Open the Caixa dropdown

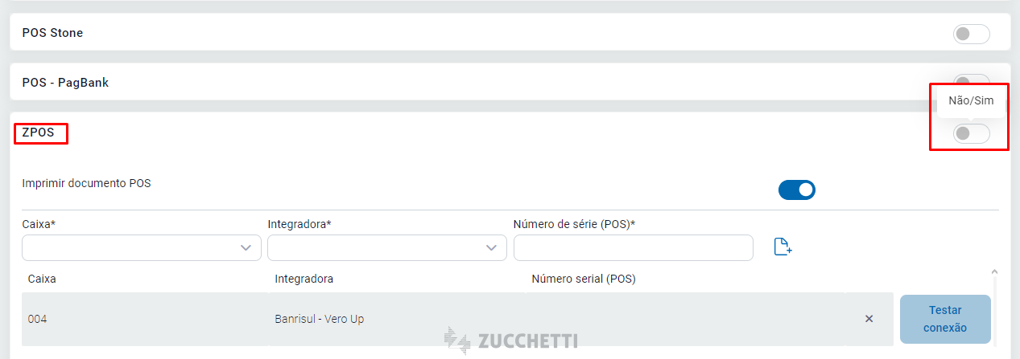tap(142, 248)
